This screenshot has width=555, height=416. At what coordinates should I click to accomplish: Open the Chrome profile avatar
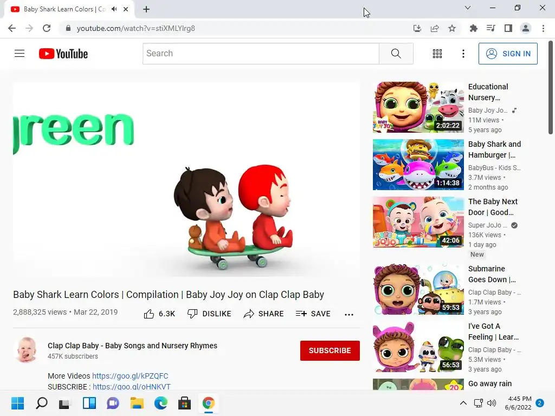point(526,28)
